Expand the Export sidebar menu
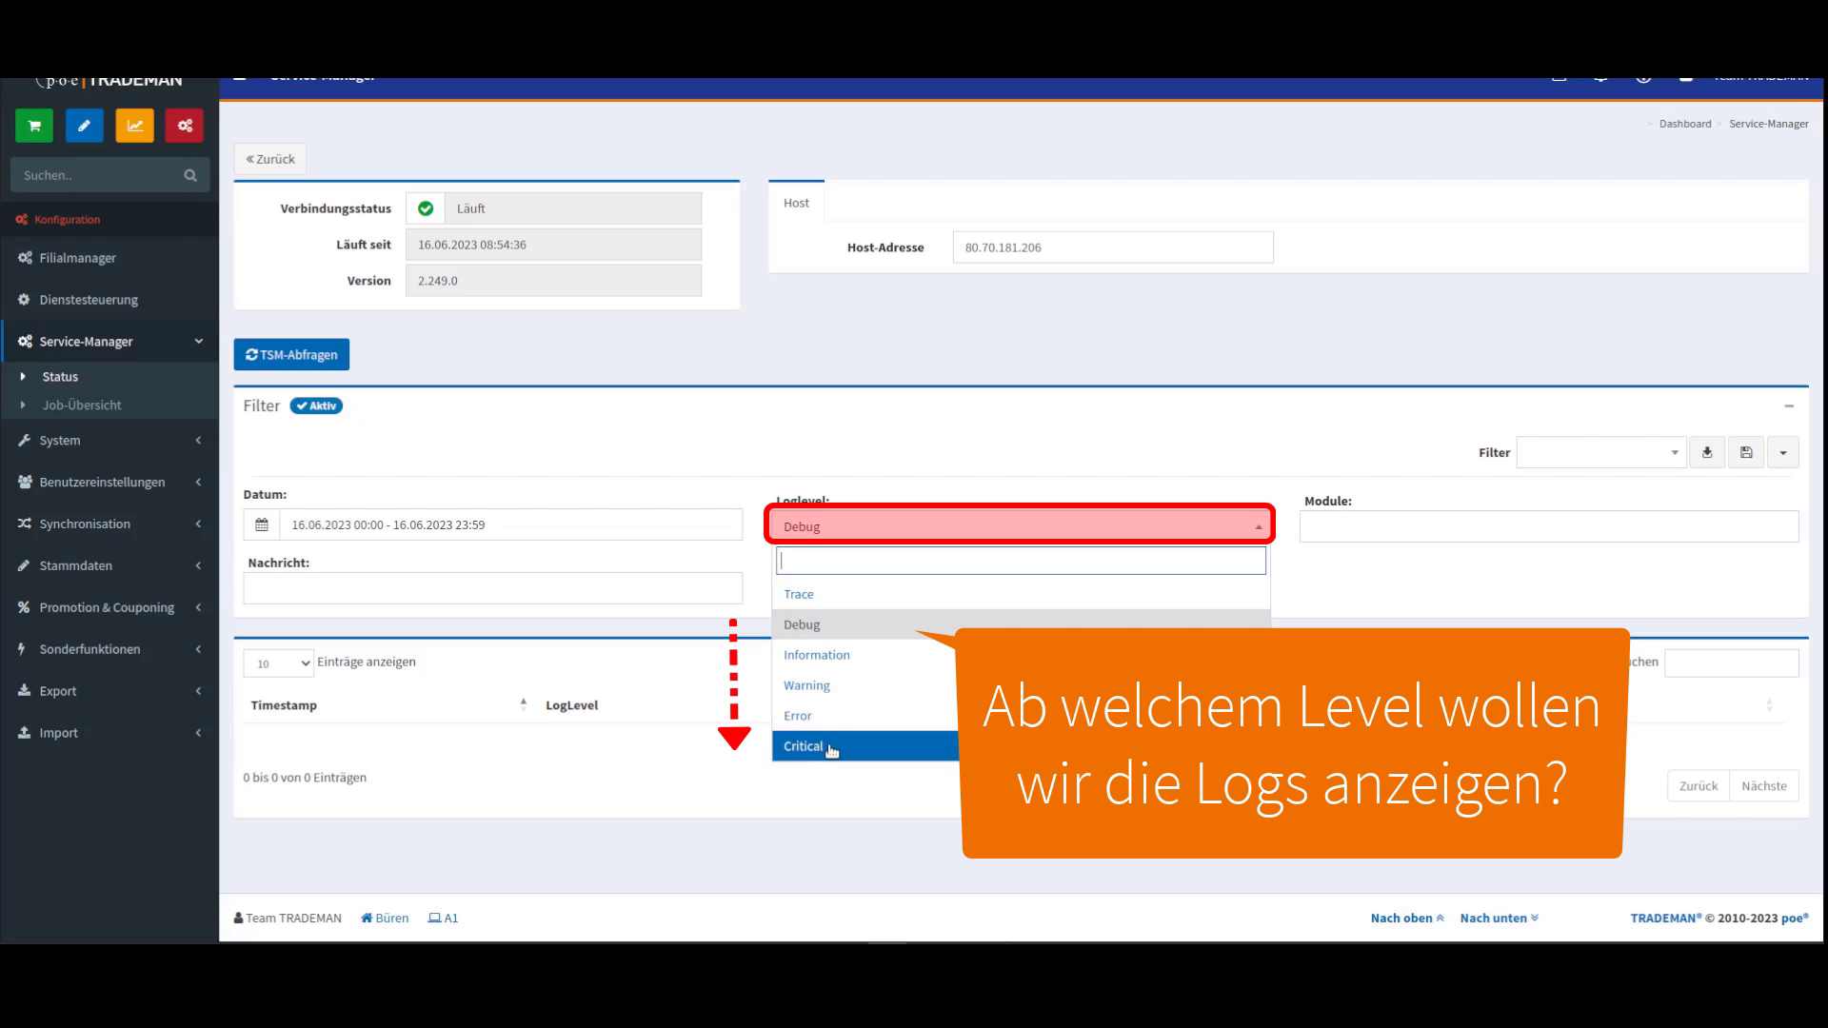 (109, 691)
